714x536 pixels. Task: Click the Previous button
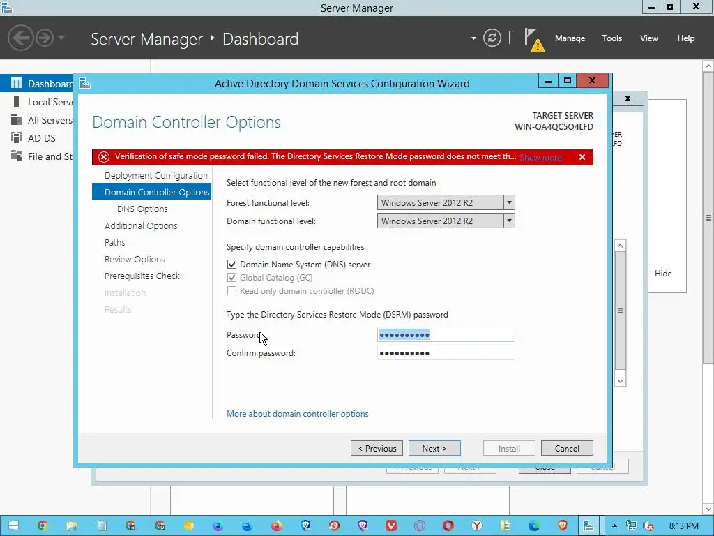pos(377,449)
